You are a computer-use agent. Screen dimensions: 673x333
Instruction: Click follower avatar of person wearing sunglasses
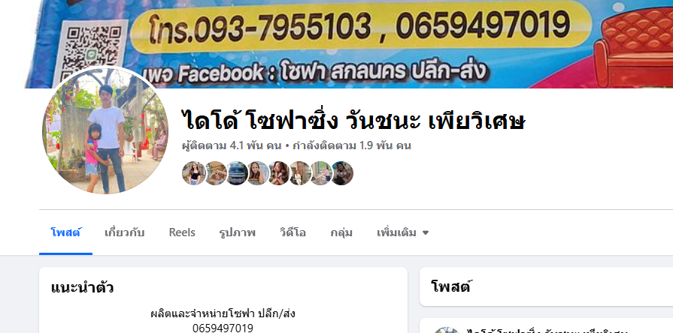216,173
